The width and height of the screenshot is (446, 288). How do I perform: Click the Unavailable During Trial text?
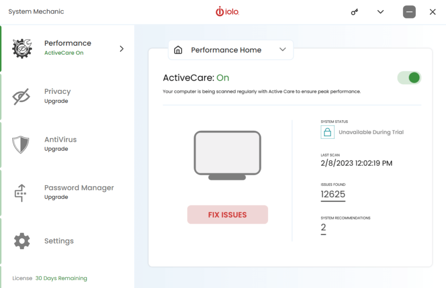371,132
